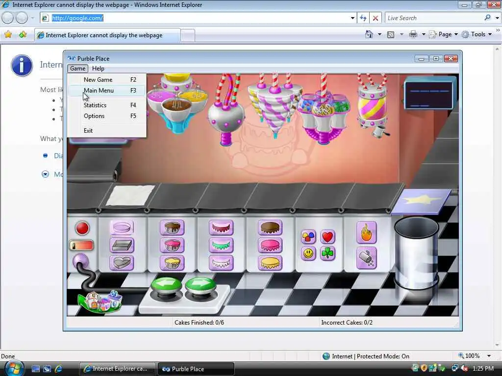This screenshot has height=376, width=502.
Task: Add colored balls decoration
Action: coord(308,237)
